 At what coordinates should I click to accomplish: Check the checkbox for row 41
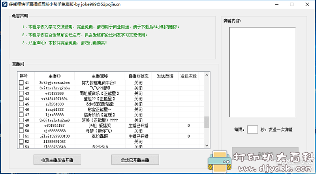pyautogui.click(x=21, y=83)
